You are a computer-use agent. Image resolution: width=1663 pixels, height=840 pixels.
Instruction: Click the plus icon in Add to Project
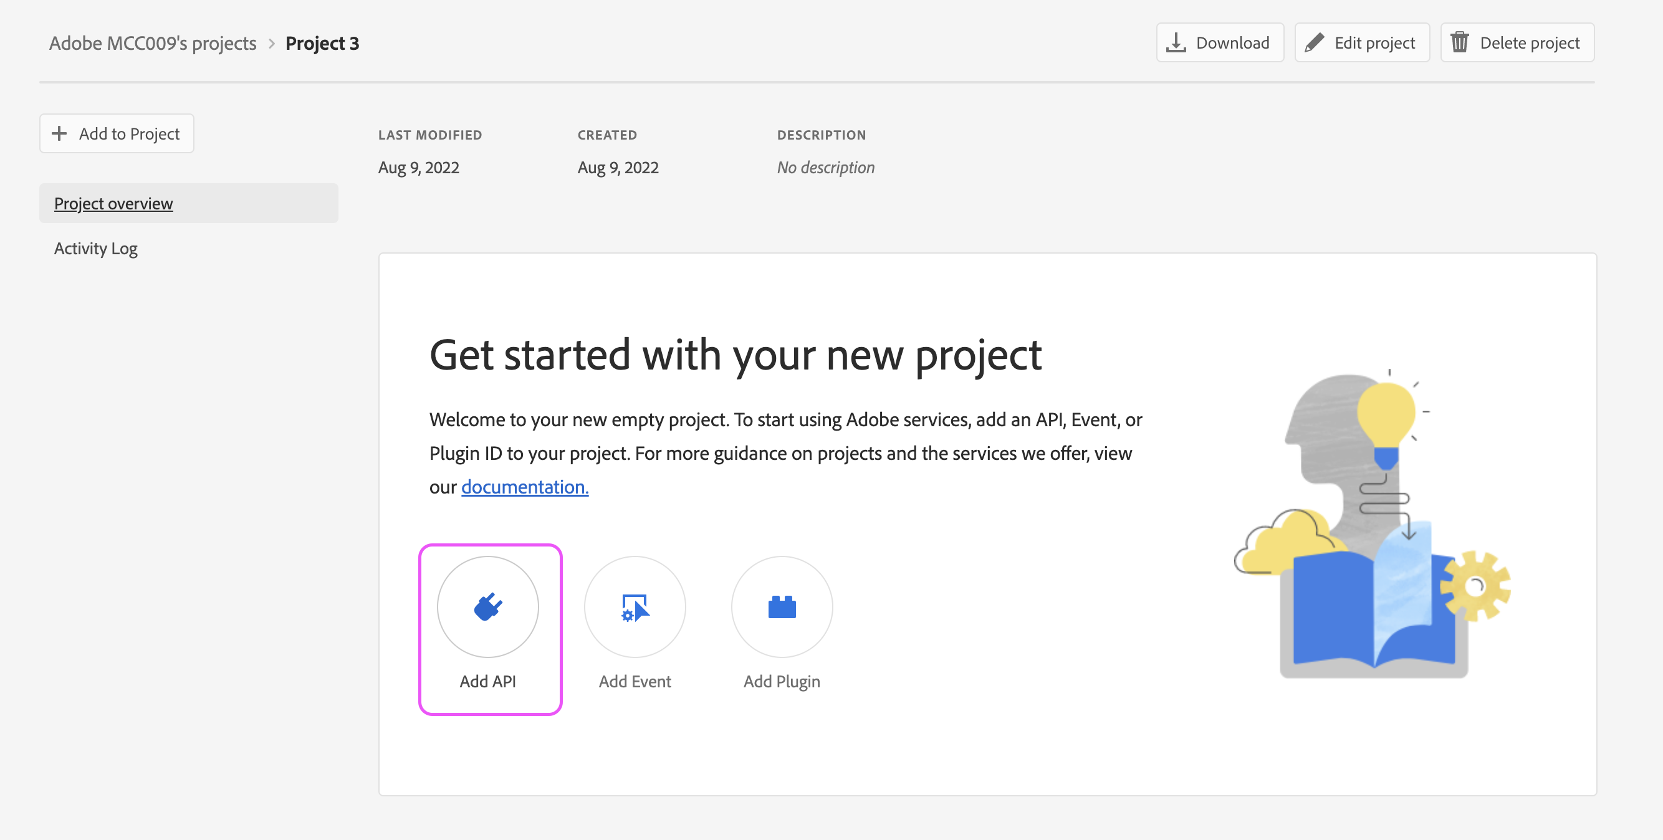59,133
